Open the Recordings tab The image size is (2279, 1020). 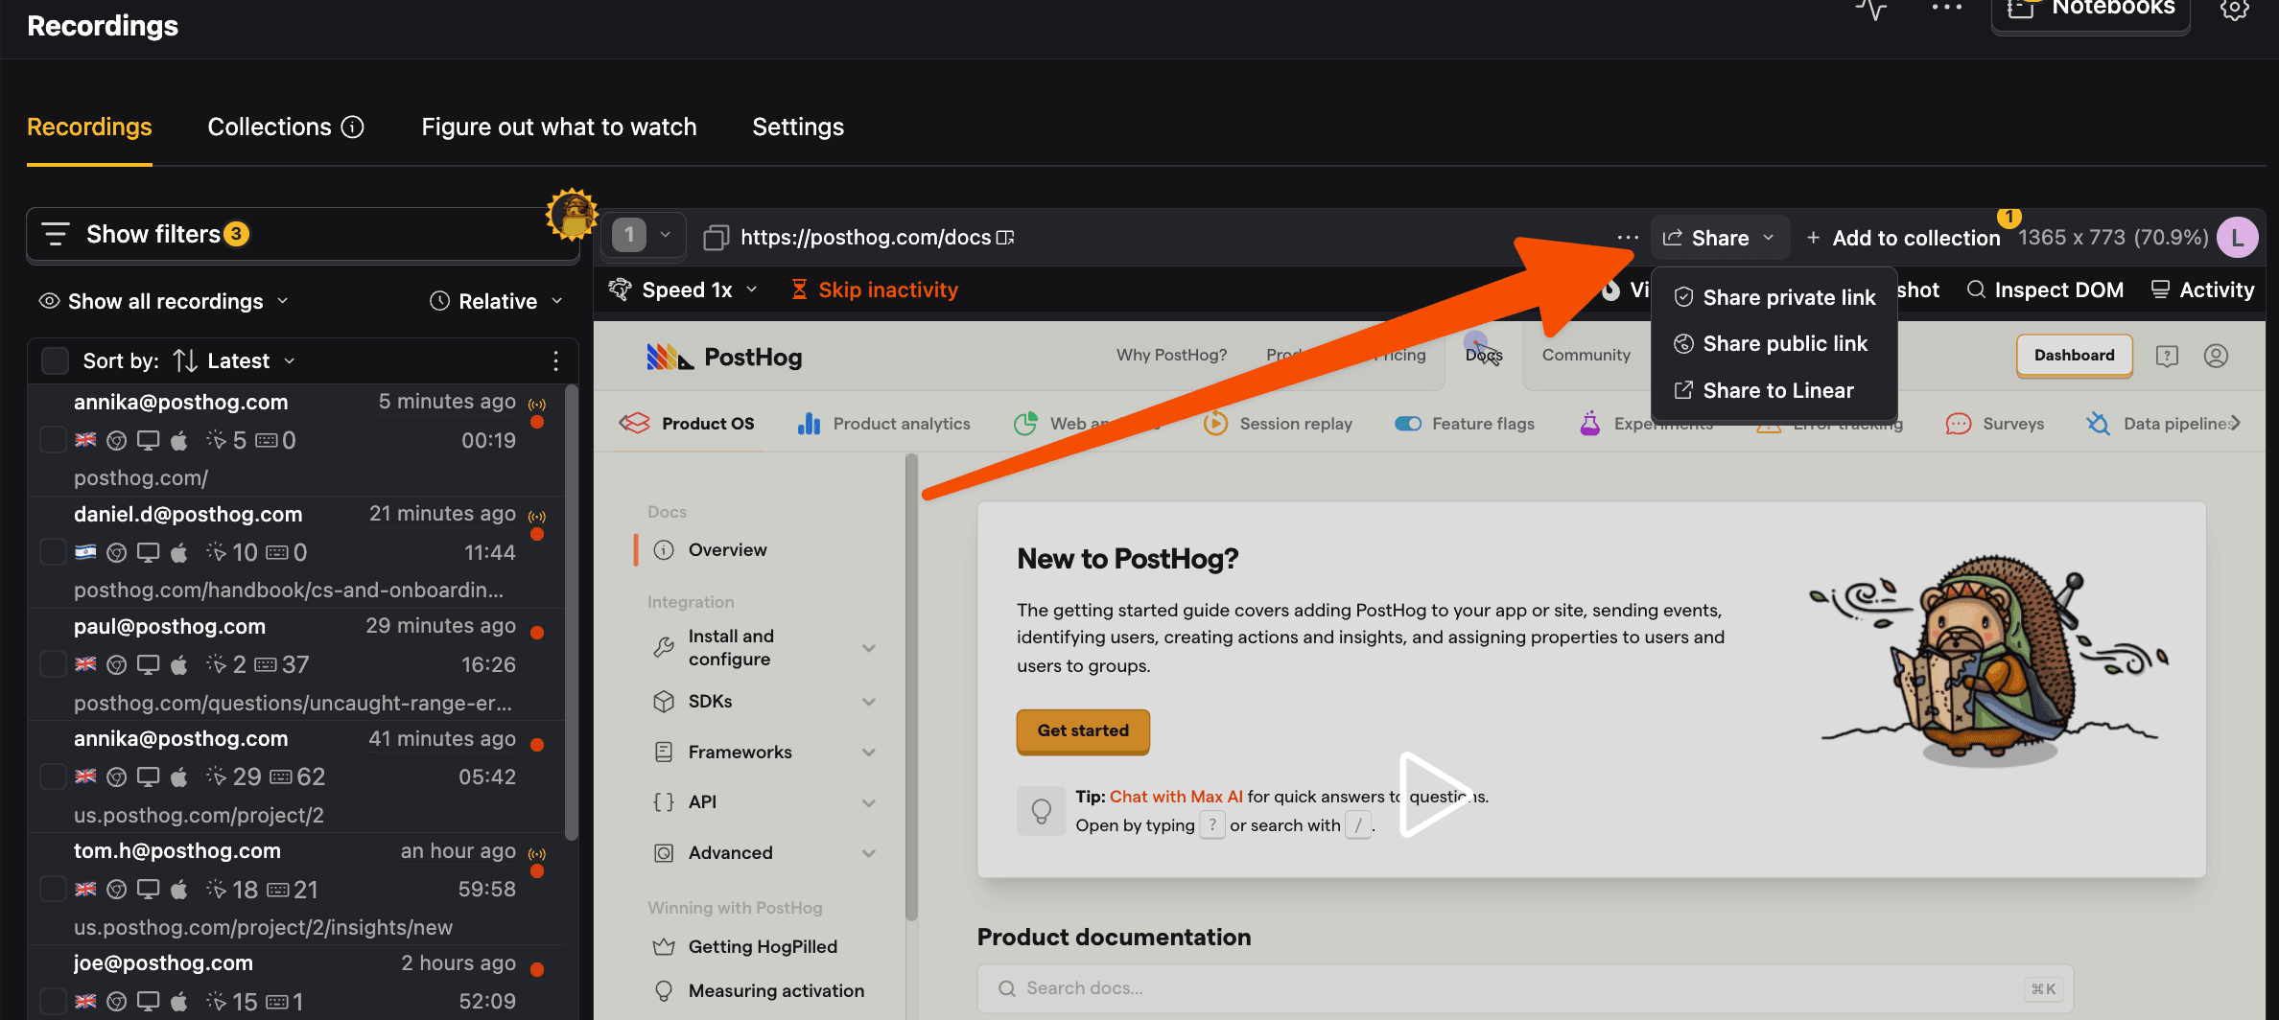pos(89,127)
